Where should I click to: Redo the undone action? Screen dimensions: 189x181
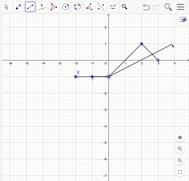point(156,7)
